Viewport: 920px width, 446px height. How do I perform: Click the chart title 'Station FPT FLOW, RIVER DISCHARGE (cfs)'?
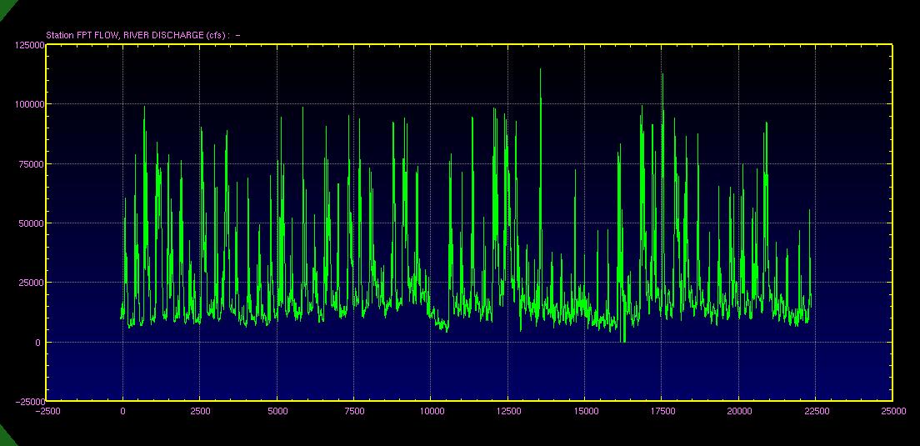(x=137, y=35)
